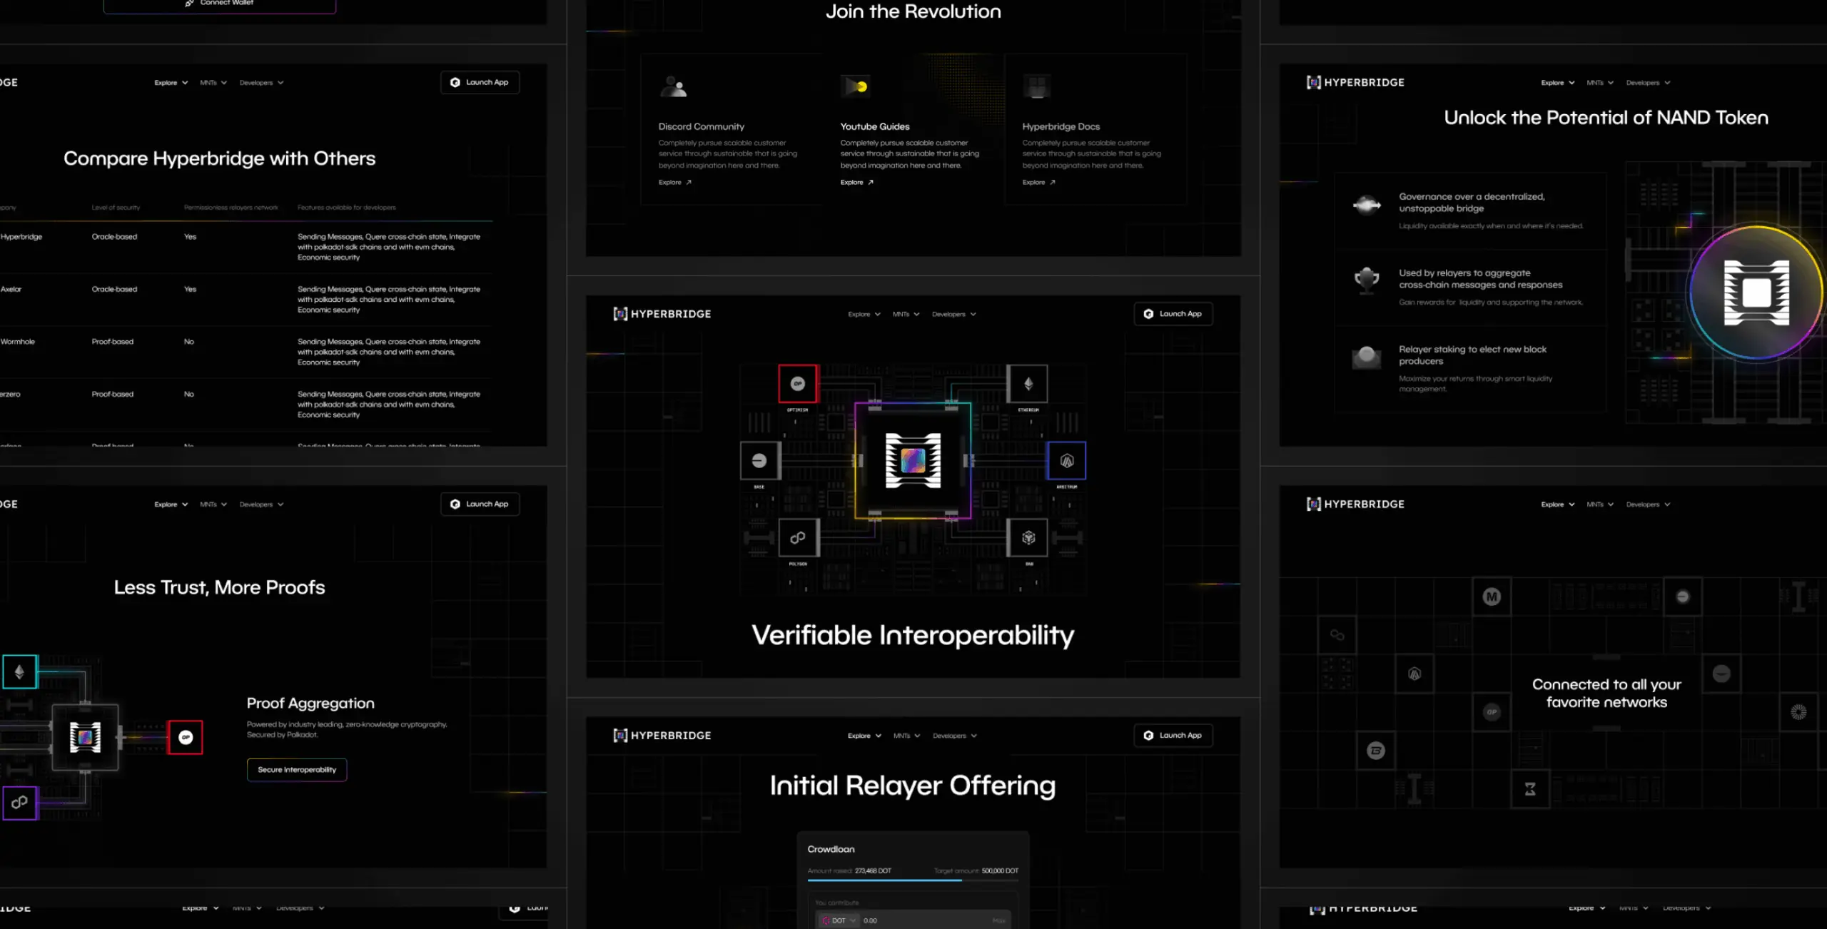
Task: Click the Permissionless relayers network column header
Action: [231, 208]
